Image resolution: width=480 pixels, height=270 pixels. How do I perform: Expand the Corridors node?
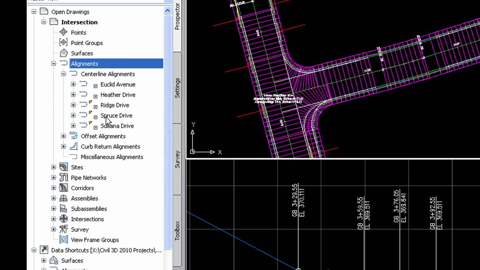[x=54, y=188]
